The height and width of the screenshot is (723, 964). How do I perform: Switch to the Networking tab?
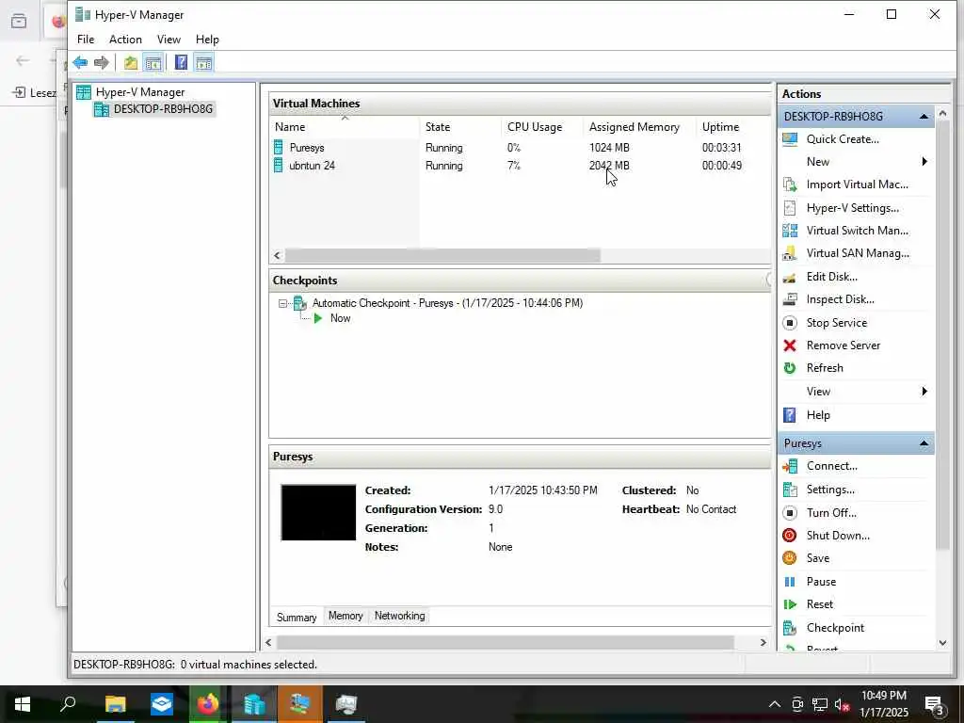(399, 616)
